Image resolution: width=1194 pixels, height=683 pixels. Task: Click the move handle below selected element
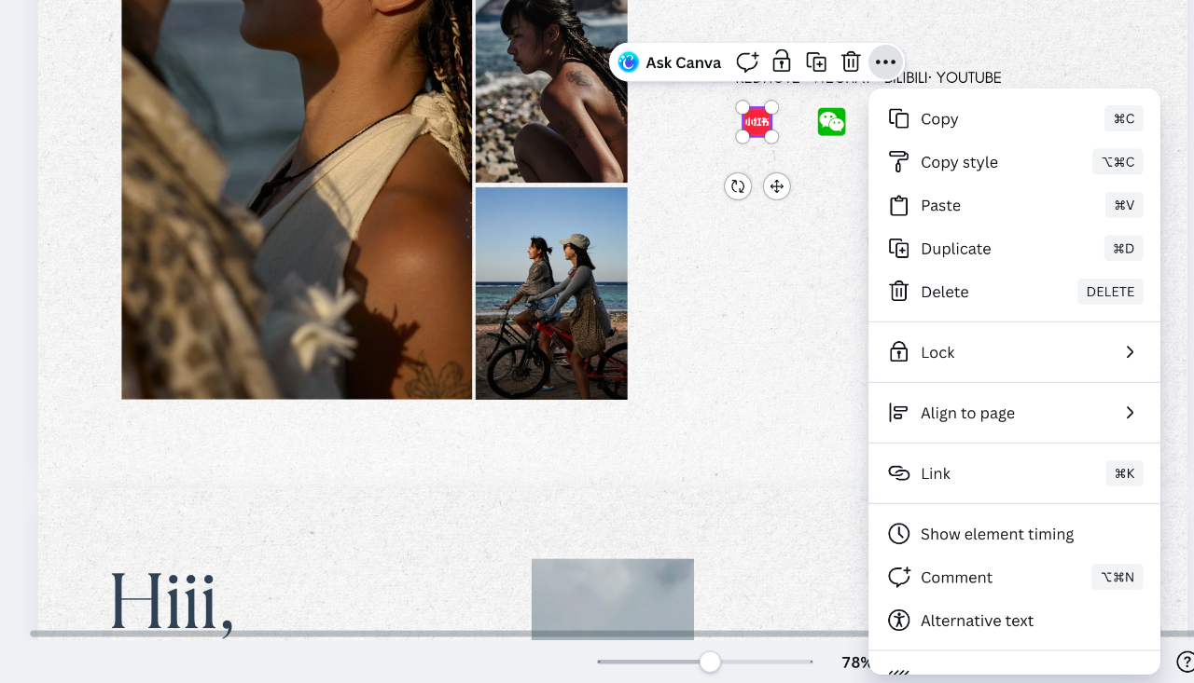[x=776, y=186]
